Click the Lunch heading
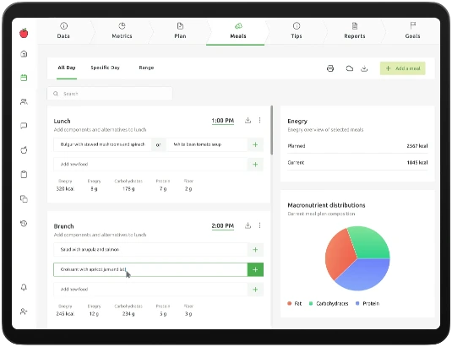Viewport: 452px width, 347px height. 62,121
